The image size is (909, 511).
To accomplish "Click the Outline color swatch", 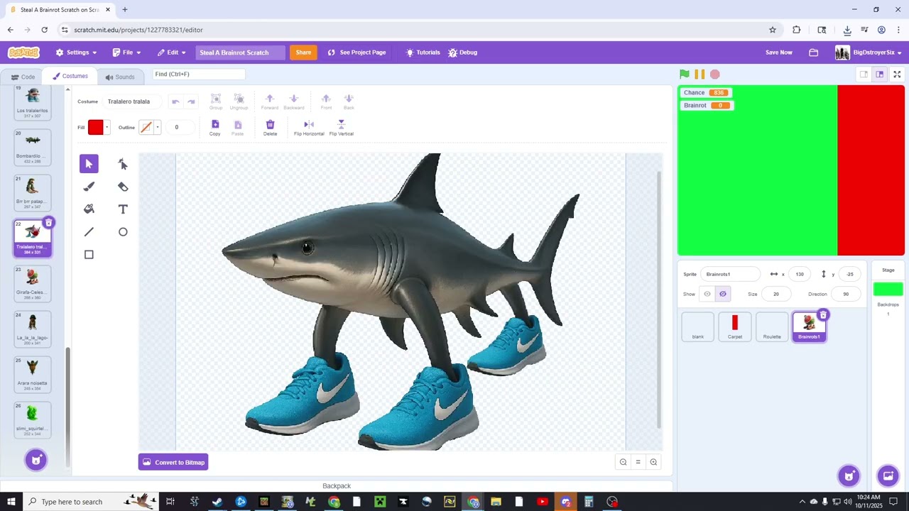I will tap(146, 128).
